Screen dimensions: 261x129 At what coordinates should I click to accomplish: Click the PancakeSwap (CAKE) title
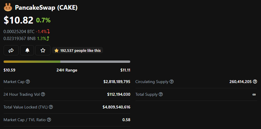(x=46, y=8)
